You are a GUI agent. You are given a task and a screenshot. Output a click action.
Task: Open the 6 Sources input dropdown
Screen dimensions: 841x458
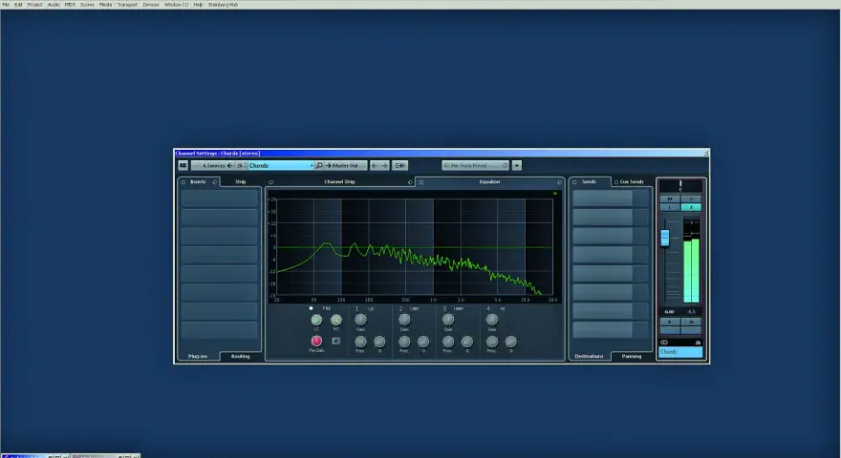click(x=212, y=165)
